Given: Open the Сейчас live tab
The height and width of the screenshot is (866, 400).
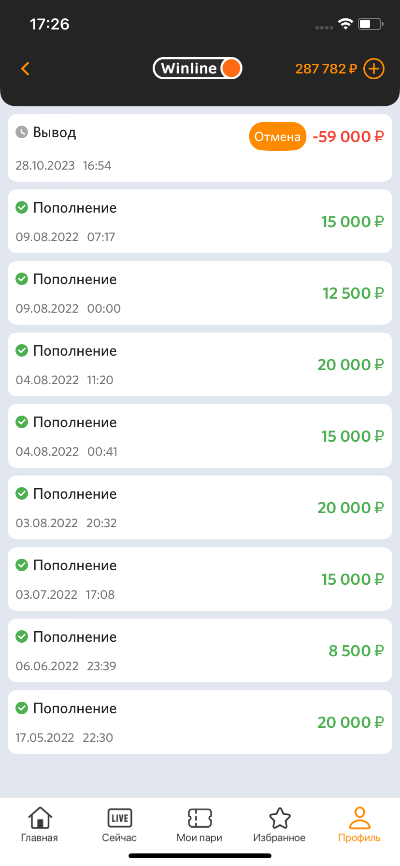Looking at the screenshot, I should pyautogui.click(x=119, y=825).
